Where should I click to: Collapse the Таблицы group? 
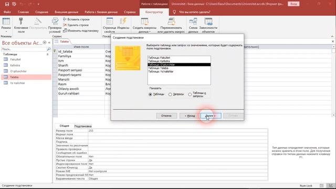point(48,55)
